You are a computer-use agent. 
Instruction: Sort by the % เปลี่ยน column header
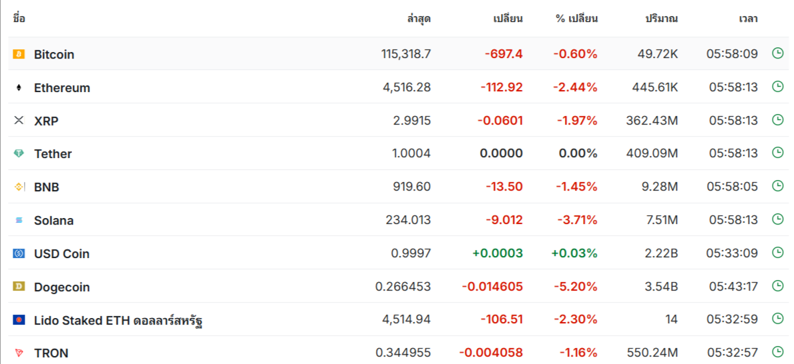point(577,19)
